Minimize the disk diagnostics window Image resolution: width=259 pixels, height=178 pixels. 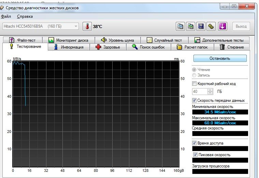(x=225, y=6)
